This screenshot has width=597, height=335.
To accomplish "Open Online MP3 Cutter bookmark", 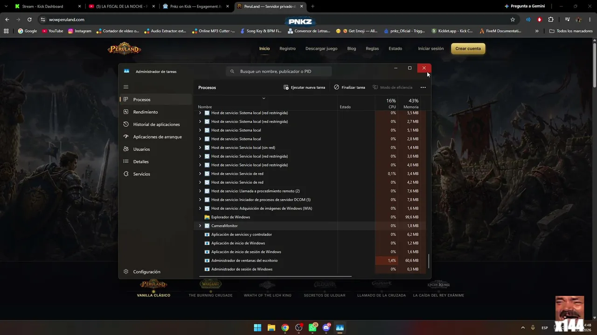I will pos(213,31).
